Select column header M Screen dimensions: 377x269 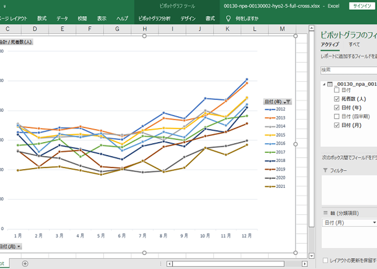(282, 29)
